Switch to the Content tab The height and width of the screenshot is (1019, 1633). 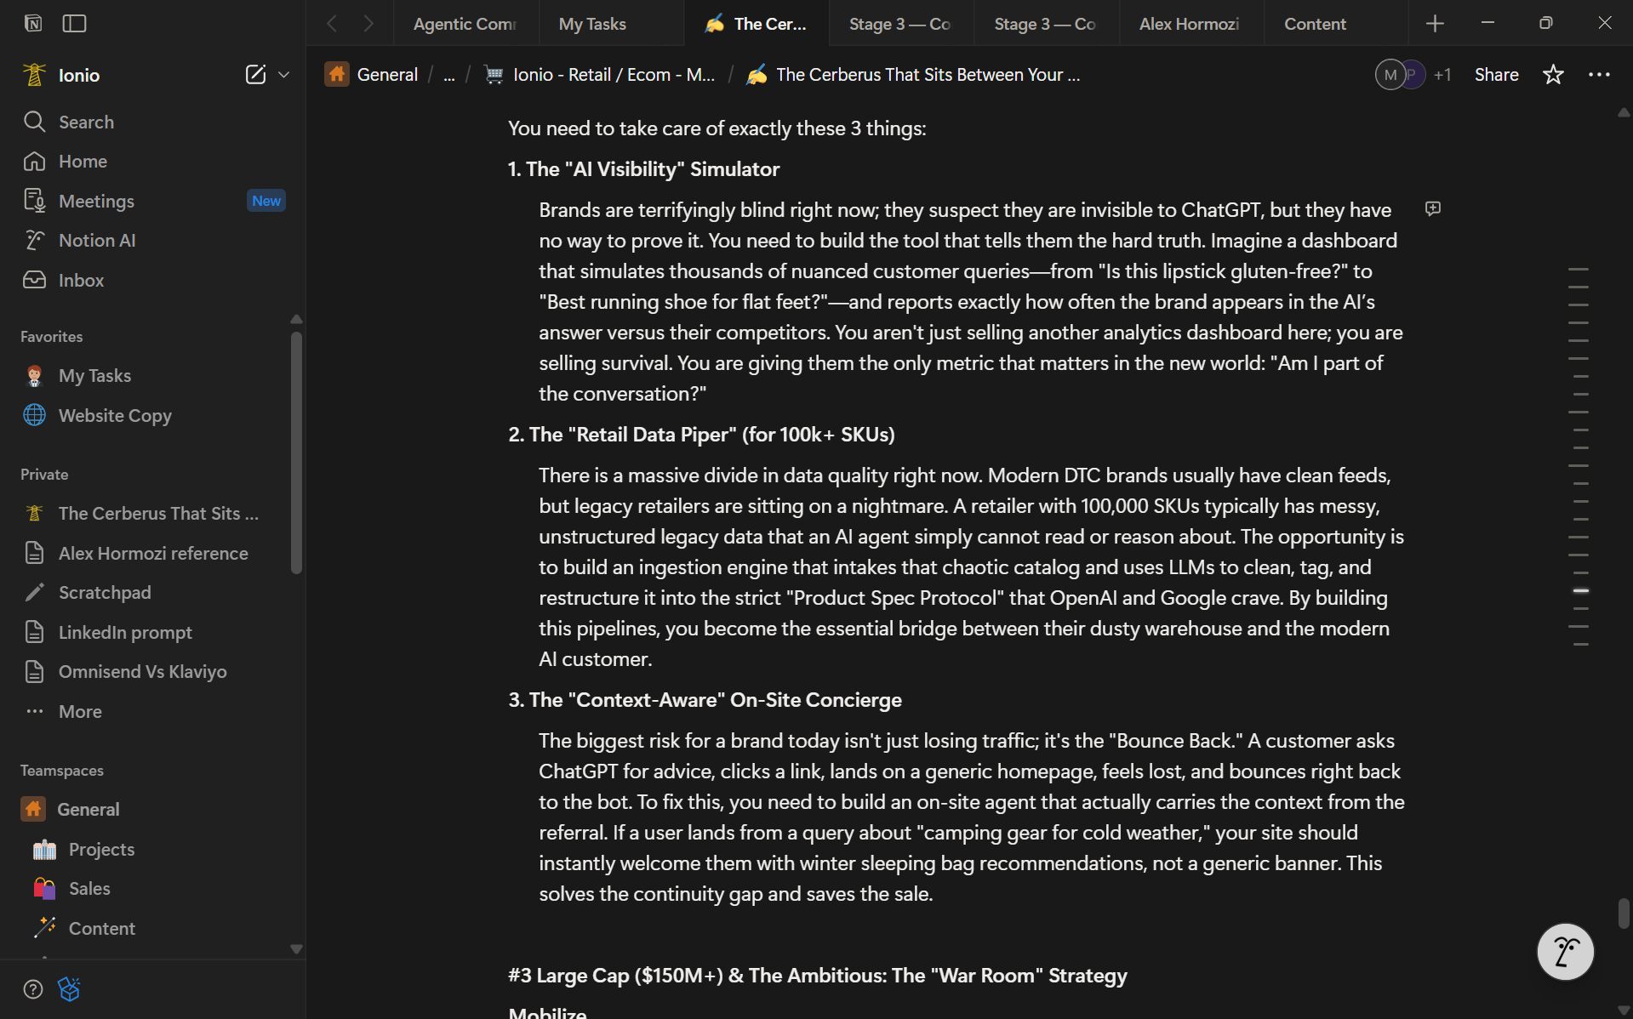pos(1336,24)
